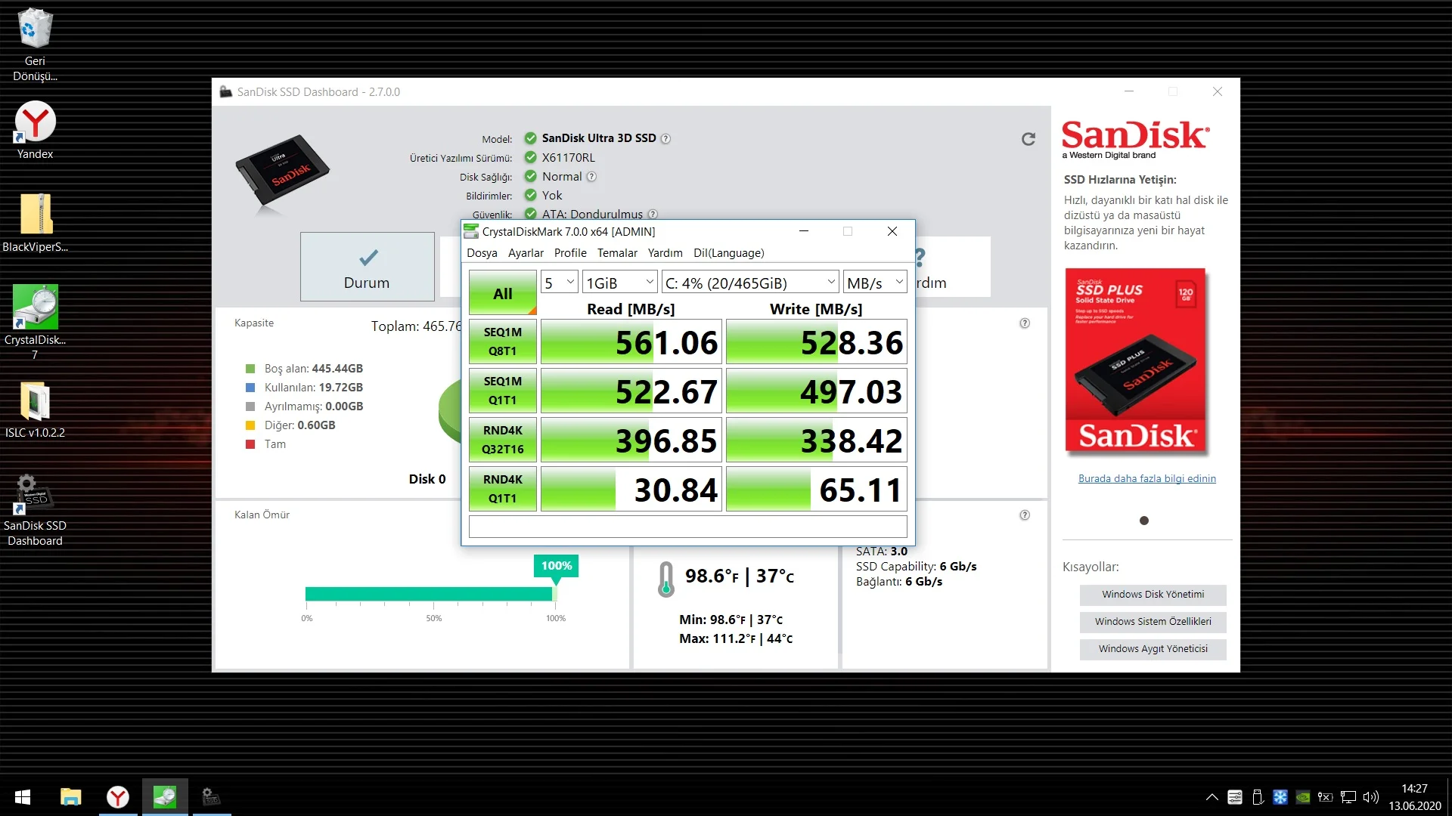Click the refresh icon in SanDisk Dashboard

pyautogui.click(x=1028, y=139)
